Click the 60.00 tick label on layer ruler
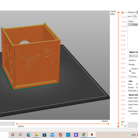Image resolution: width=138 pixels, height=138 pixels. [123, 68]
